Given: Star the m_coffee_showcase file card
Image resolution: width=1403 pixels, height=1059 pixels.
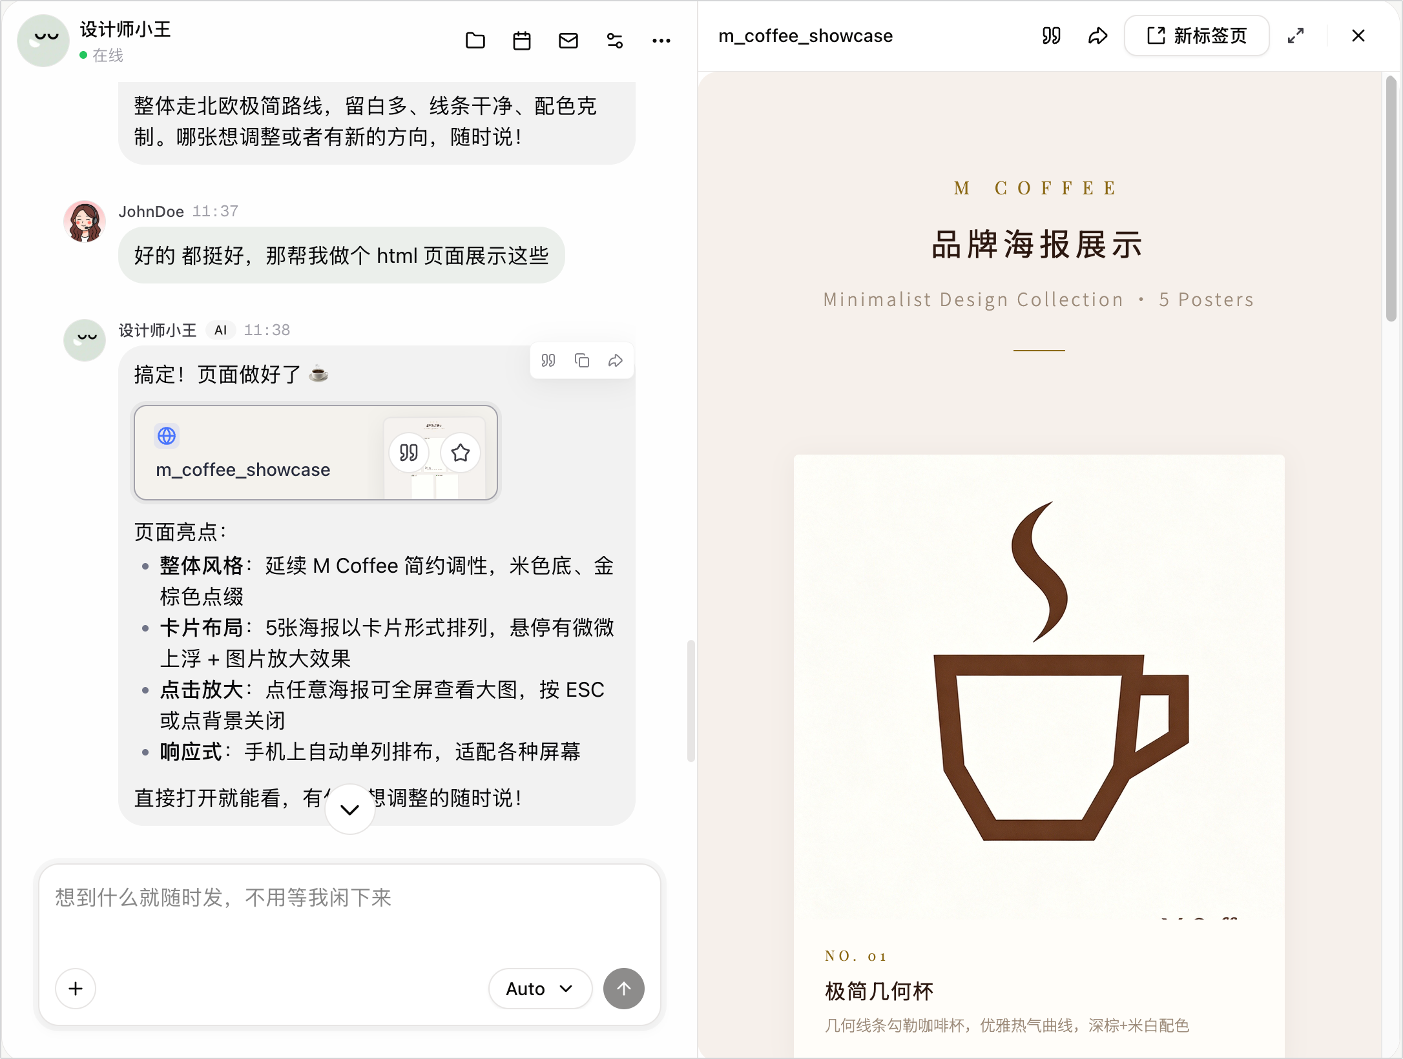Looking at the screenshot, I should (x=461, y=453).
